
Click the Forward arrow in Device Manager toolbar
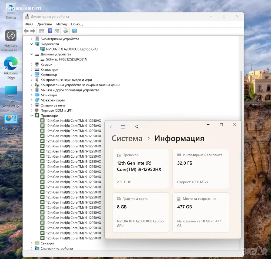tap(33, 31)
